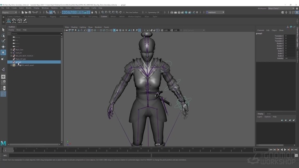Open Hypershade blue sphere icon
Screen dimensions: 299x168
pyautogui.click(x=186, y=12)
